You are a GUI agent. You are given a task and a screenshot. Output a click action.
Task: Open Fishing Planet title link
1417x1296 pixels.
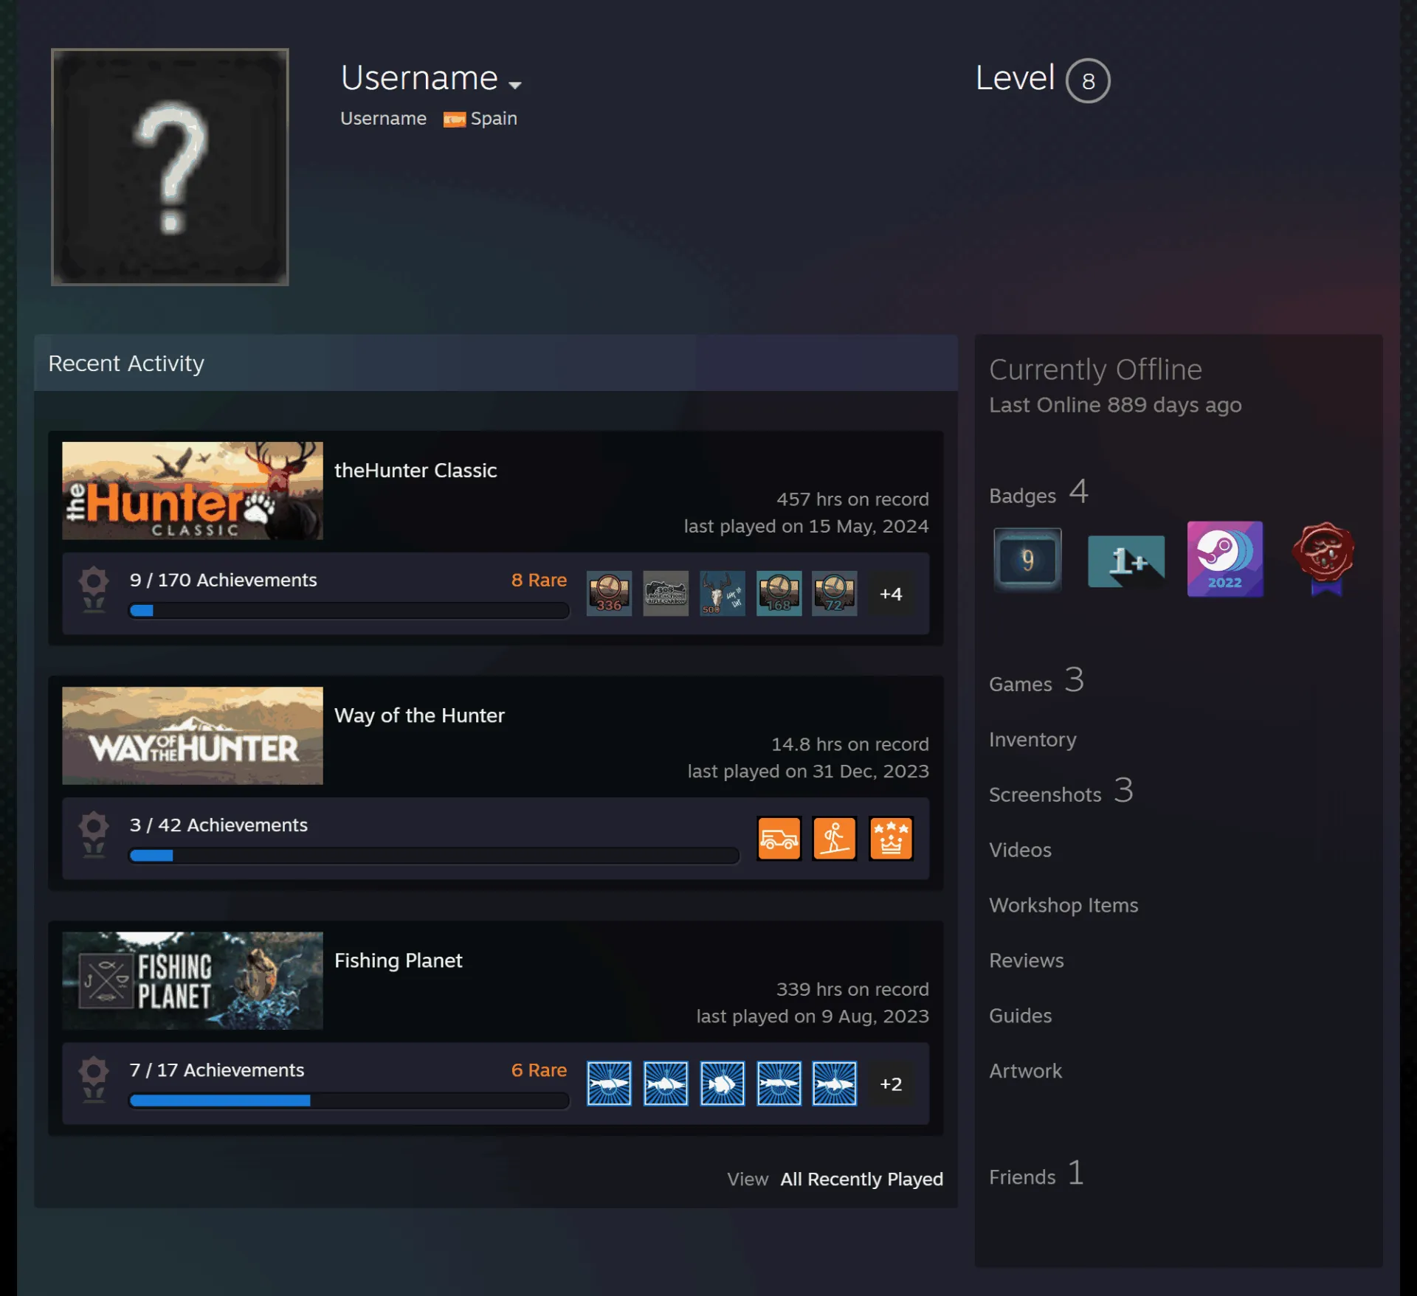399,960
